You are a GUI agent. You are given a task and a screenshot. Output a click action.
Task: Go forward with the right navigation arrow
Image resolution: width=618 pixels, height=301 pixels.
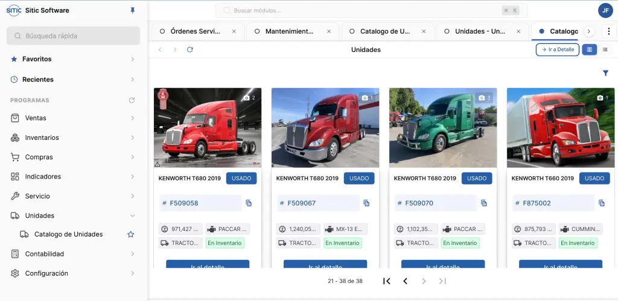click(x=175, y=49)
